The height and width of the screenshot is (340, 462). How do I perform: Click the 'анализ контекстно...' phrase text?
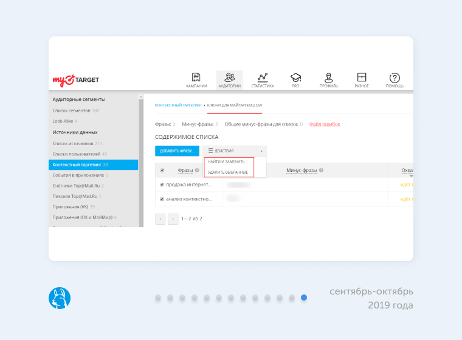189,199
